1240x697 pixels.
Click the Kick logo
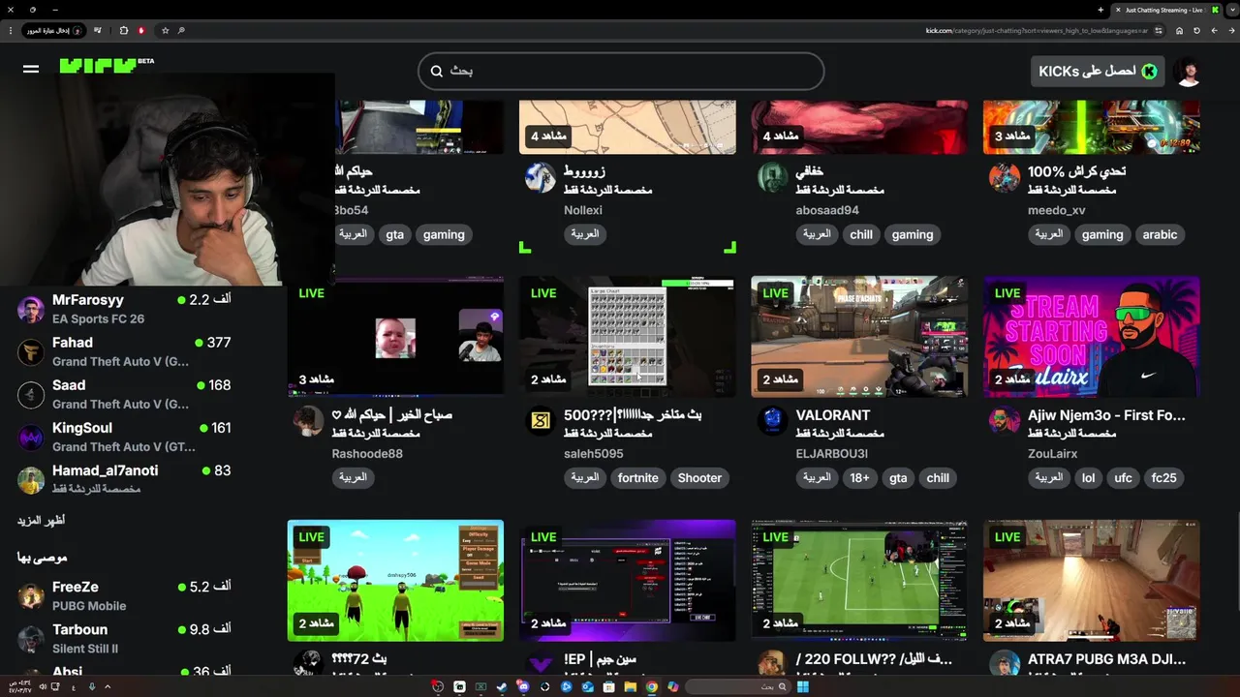point(98,65)
